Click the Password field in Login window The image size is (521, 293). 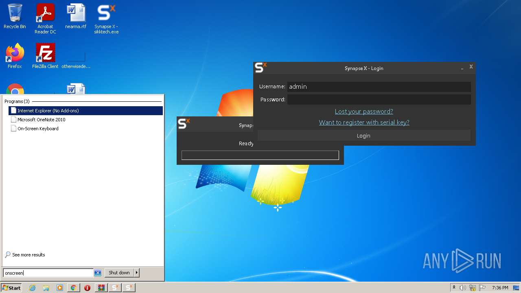click(x=379, y=99)
